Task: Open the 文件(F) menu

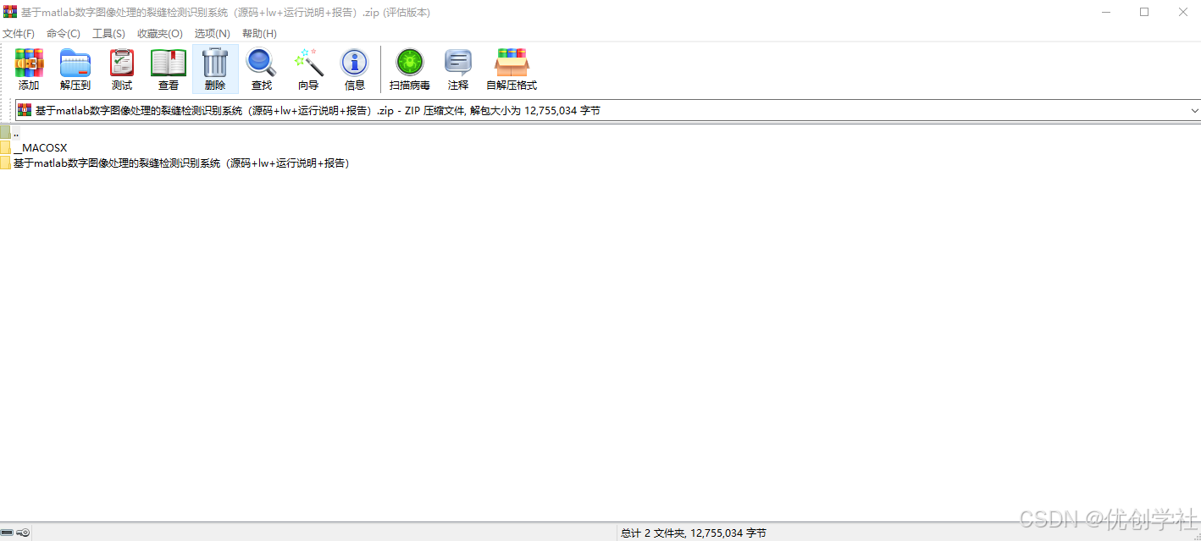Action: [19, 33]
